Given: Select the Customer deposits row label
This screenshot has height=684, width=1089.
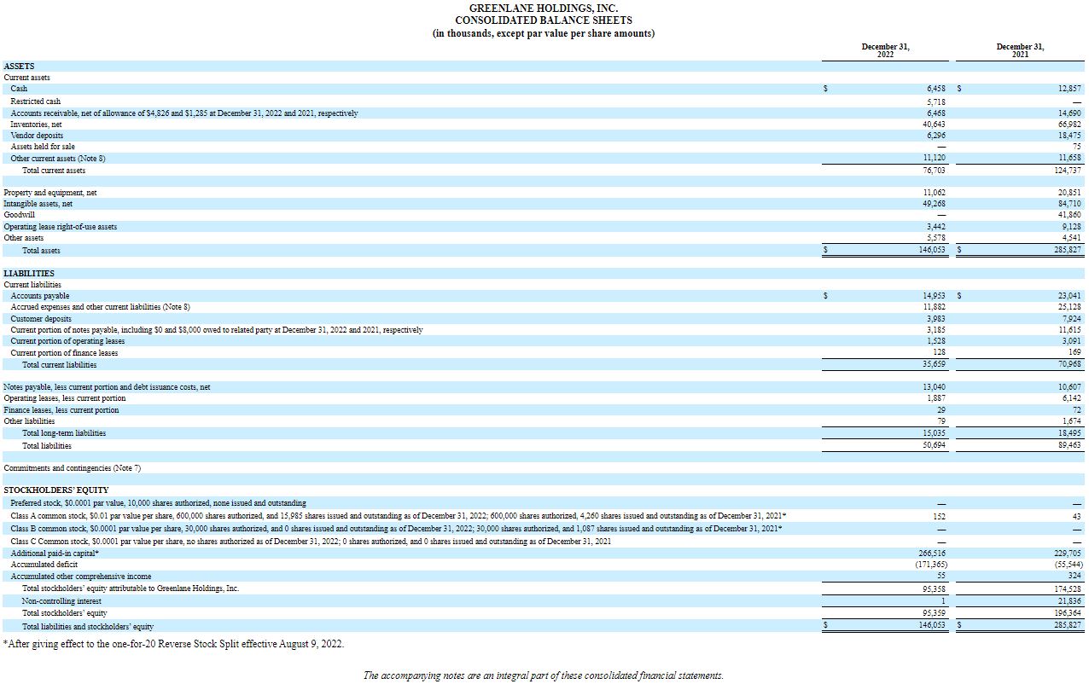Looking at the screenshot, I should pos(41,319).
